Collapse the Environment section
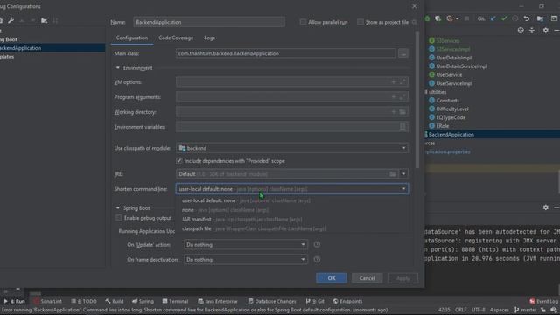 118,68
